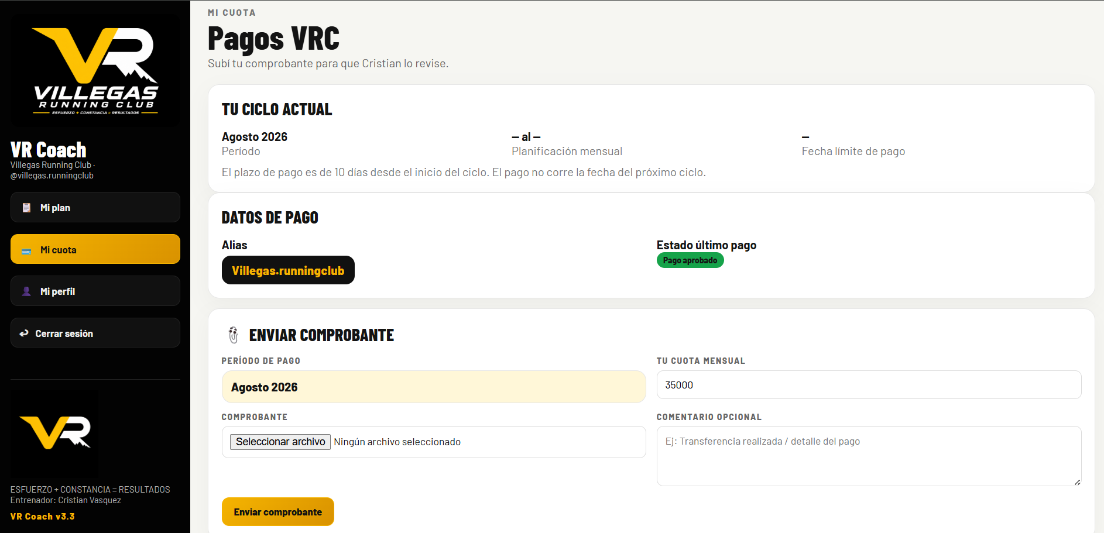Viewport: 1104px width, 533px height.
Task: Select the Mi cuota menu item
Action: tap(95, 249)
